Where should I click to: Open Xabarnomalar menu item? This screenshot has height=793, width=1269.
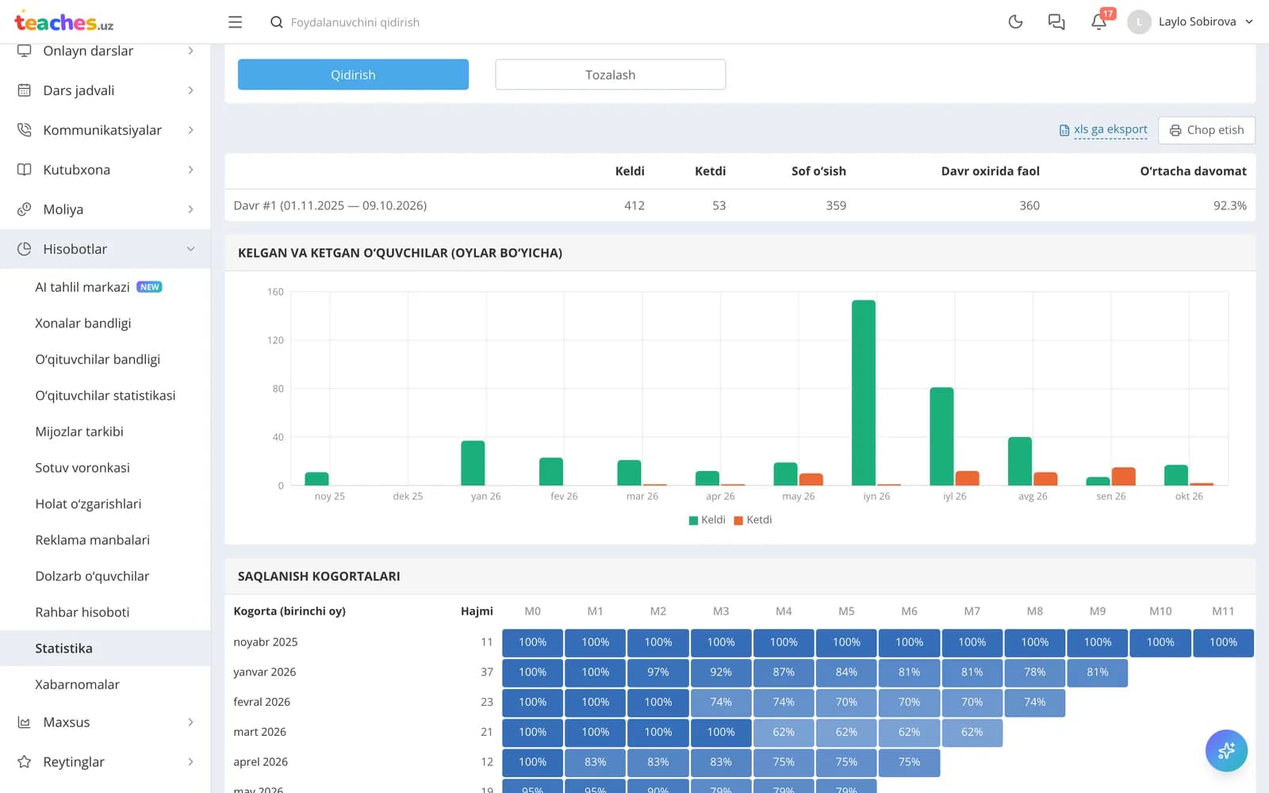(x=78, y=684)
